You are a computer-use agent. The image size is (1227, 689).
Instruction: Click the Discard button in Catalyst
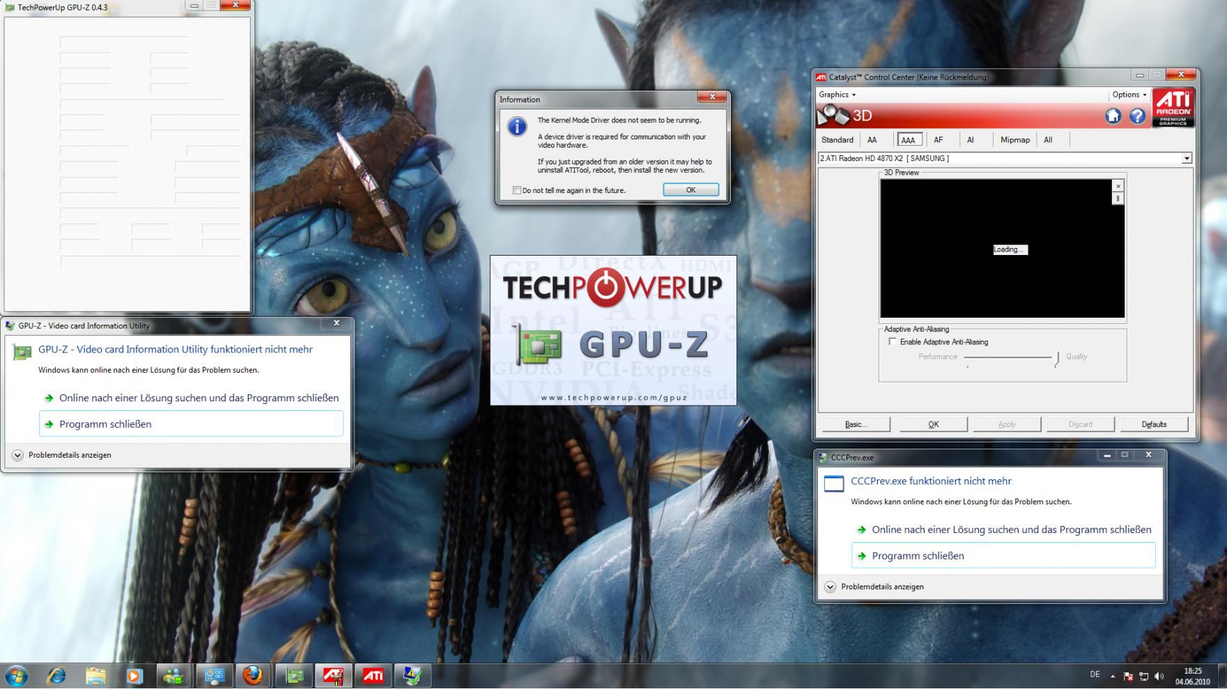(x=1080, y=424)
